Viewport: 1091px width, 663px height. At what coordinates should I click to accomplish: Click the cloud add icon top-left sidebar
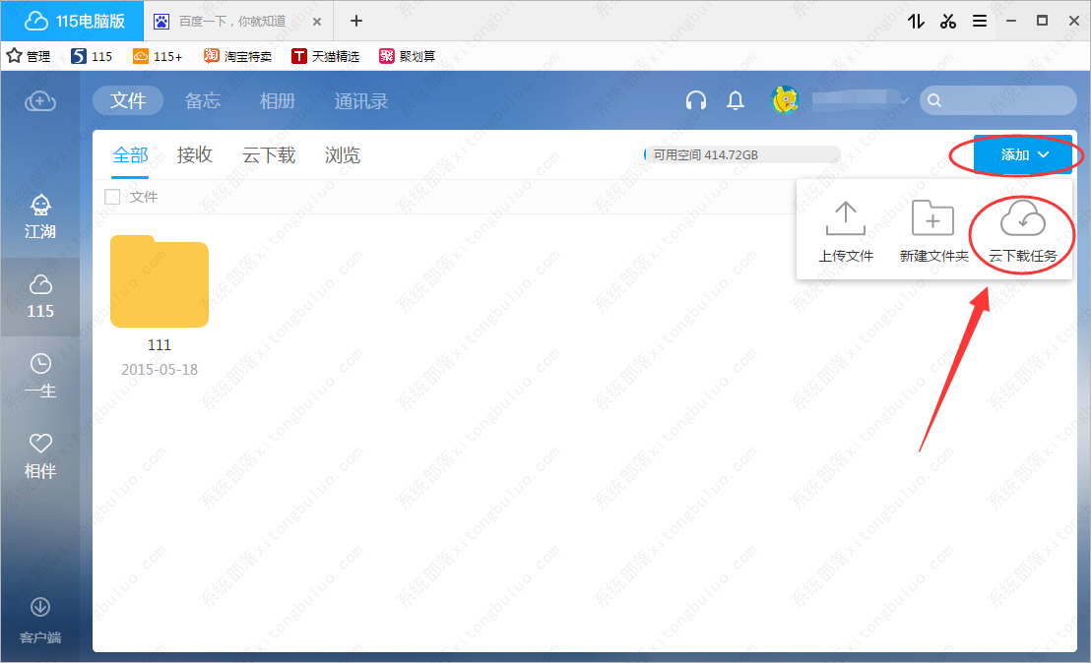pos(39,101)
